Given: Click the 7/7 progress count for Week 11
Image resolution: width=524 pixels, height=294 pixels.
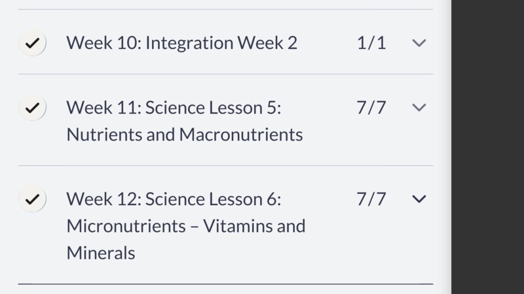Looking at the screenshot, I should pos(371,107).
